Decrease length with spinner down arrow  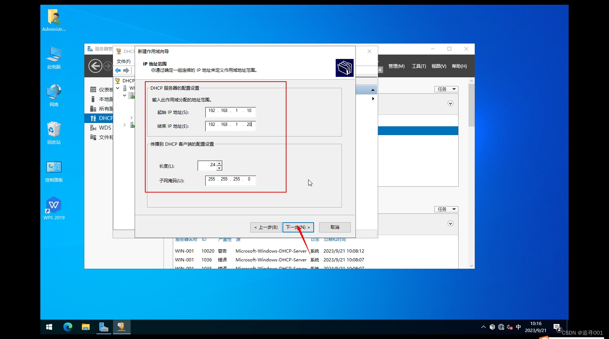[219, 168]
